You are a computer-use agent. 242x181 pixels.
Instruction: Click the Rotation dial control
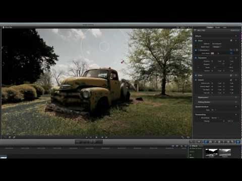click(223, 64)
